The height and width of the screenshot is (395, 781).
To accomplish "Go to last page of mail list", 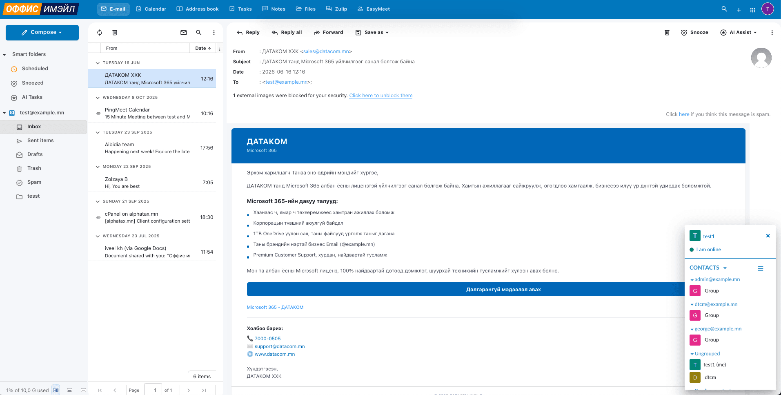I will 204,390.
